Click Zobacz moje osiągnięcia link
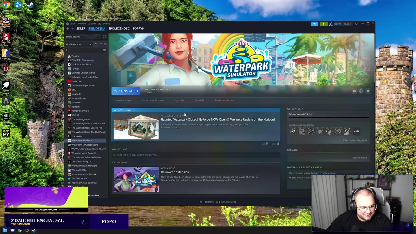The image size is (416, 234). (x=355, y=140)
